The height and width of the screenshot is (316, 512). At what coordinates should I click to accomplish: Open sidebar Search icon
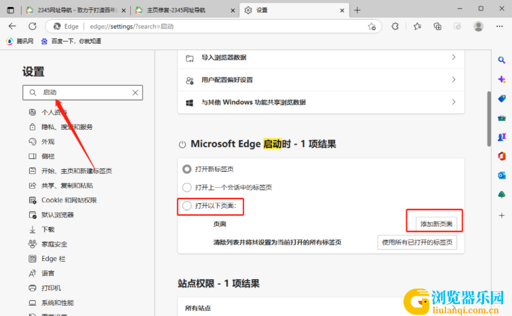tap(501, 60)
